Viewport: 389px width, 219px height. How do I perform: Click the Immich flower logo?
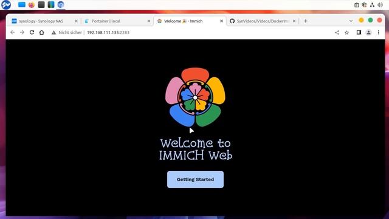(x=195, y=97)
